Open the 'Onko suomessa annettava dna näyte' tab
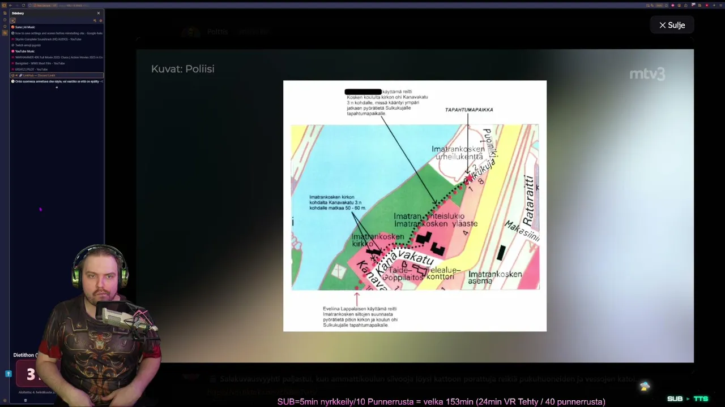This screenshot has width=725, height=407. [57, 81]
